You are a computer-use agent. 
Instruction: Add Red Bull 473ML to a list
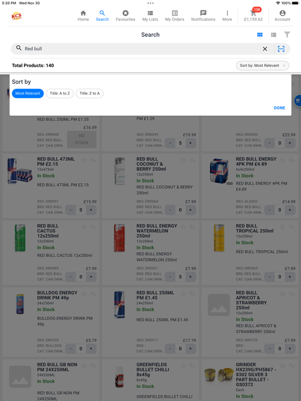[x=93, y=160]
